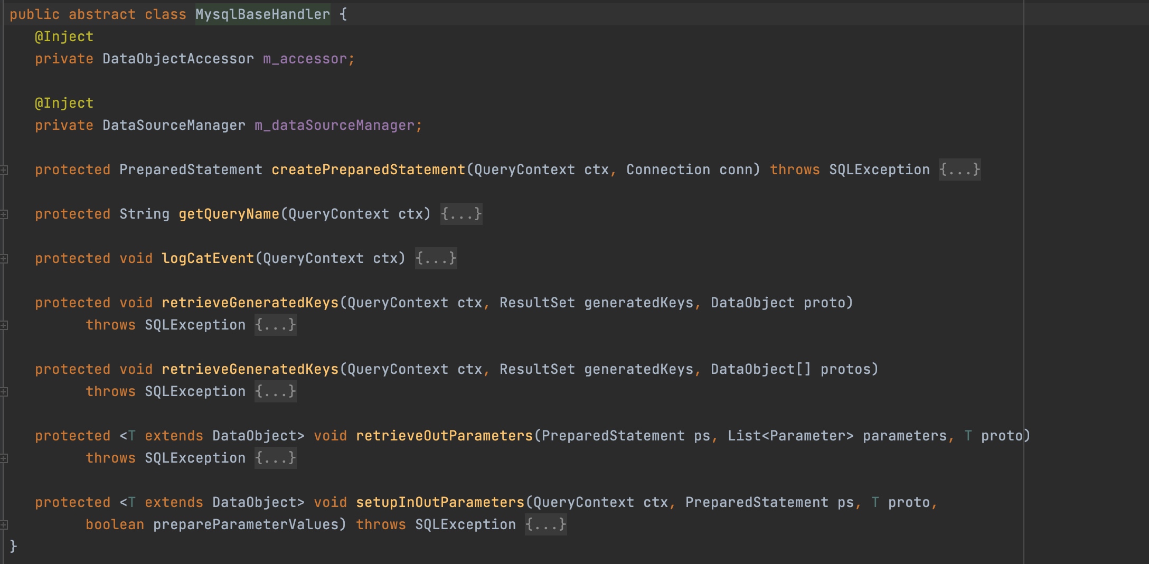This screenshot has width=1149, height=564.
Task: Unfold retrieveOutParameters using its gutter fold icon
Action: (4, 458)
